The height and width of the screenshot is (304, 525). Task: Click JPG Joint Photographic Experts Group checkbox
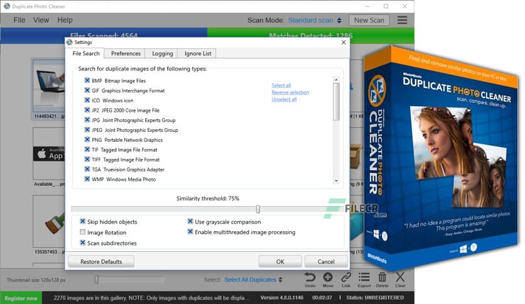point(87,120)
